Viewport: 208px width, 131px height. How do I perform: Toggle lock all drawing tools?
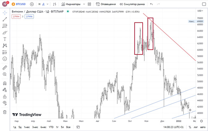click(5, 97)
